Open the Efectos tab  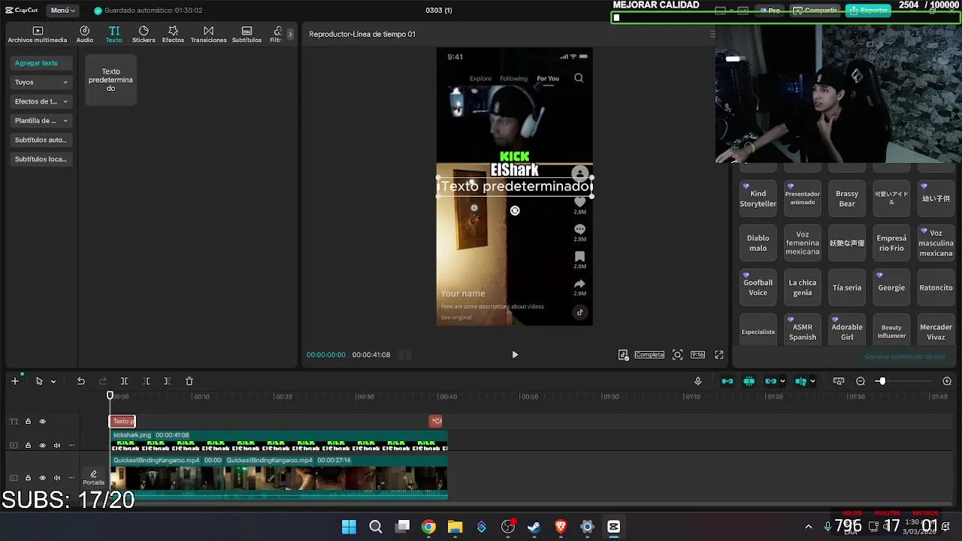(x=173, y=35)
